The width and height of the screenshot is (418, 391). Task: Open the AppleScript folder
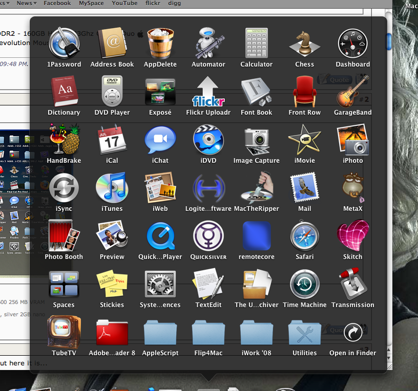[160, 333]
